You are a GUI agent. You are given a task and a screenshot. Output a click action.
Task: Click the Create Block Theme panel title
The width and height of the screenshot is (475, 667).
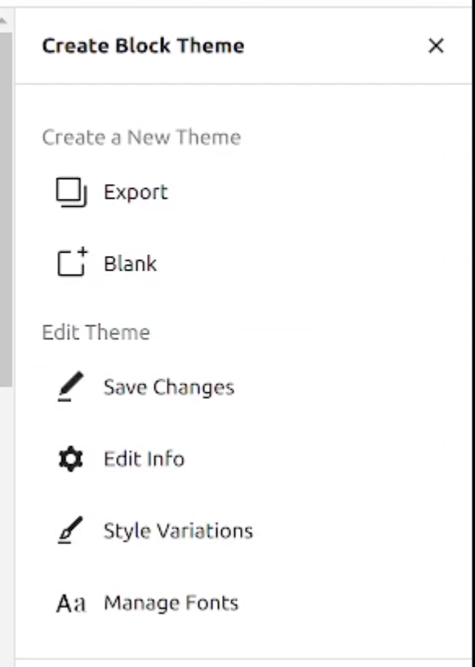[143, 47]
